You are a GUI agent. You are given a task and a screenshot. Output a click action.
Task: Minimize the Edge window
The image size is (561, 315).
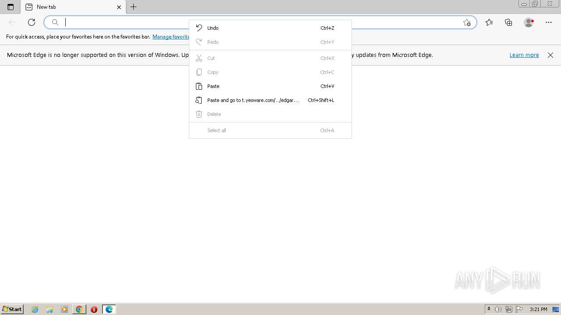(x=524, y=4)
